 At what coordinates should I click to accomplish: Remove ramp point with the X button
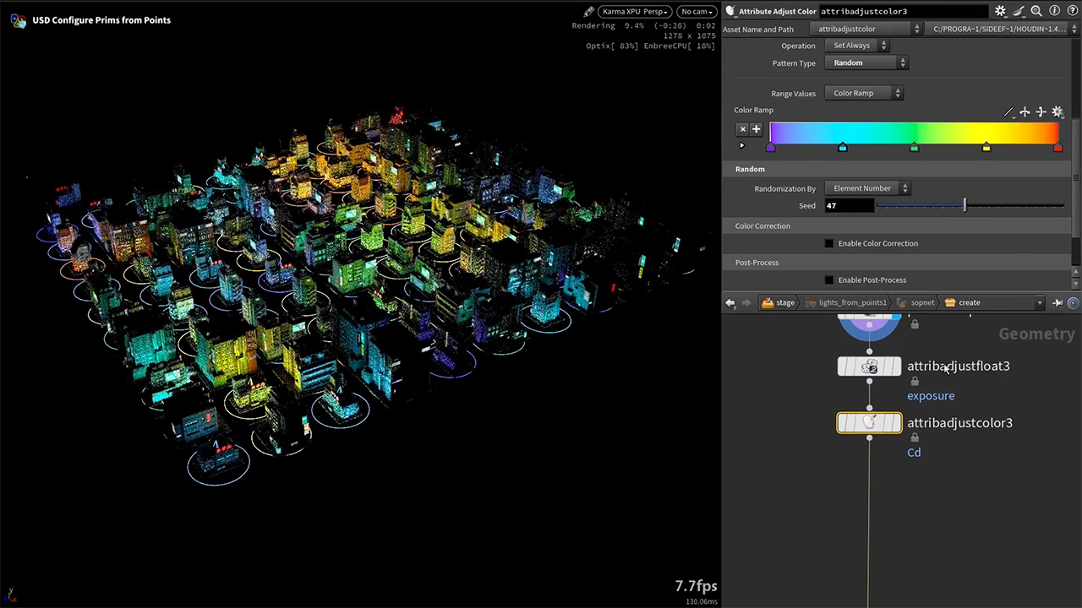click(742, 129)
